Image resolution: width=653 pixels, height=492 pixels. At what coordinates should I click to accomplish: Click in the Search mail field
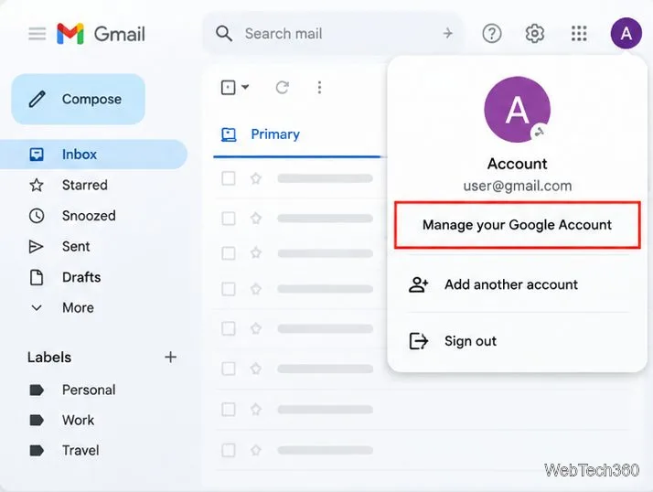333,33
